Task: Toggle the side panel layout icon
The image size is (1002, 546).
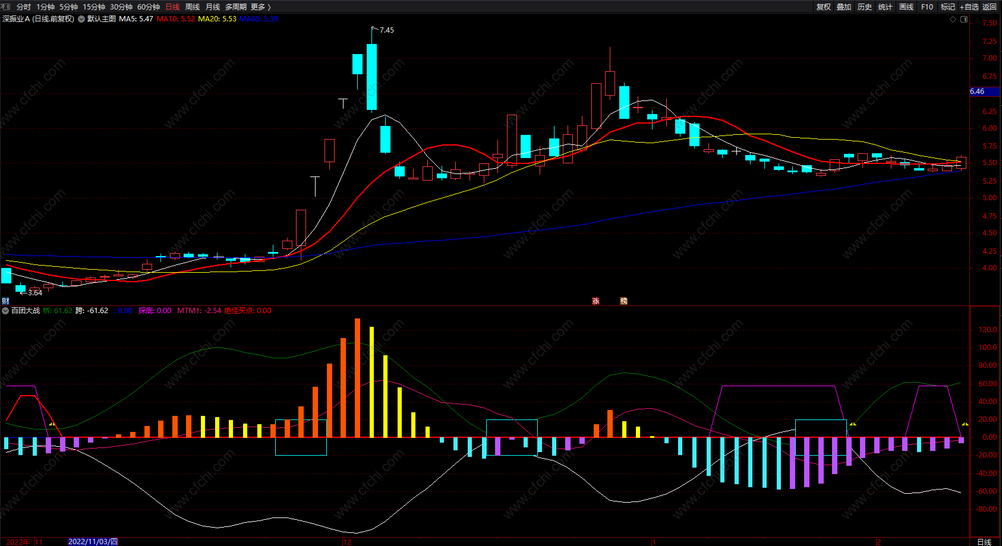Action: pos(964,19)
